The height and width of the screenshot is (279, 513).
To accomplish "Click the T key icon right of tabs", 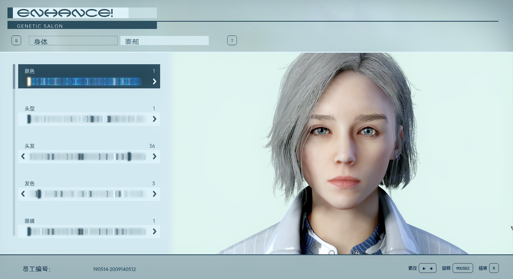I will pyautogui.click(x=232, y=41).
